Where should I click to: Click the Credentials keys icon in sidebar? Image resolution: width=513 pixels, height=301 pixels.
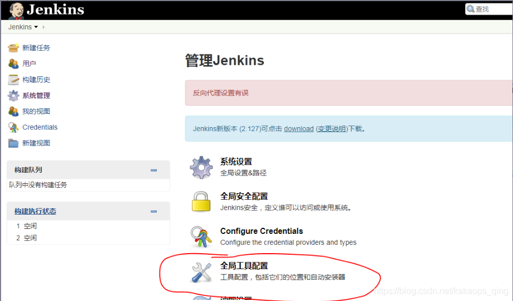click(x=13, y=128)
